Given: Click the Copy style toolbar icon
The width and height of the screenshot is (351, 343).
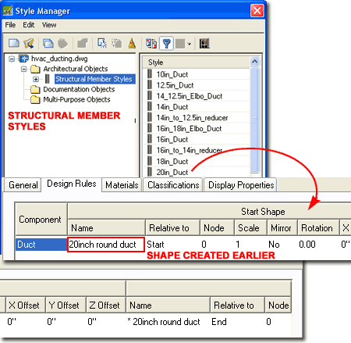Looking at the screenshot, I should click(48, 43).
